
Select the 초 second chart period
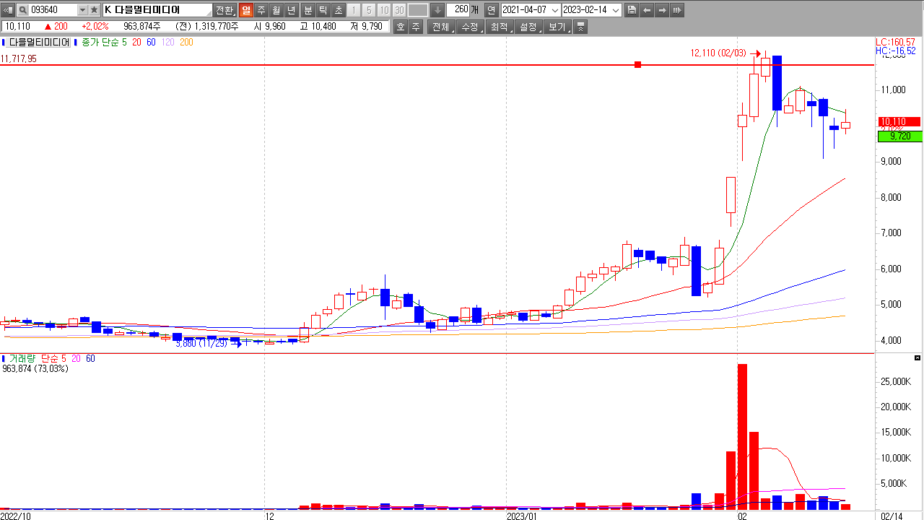click(x=339, y=10)
